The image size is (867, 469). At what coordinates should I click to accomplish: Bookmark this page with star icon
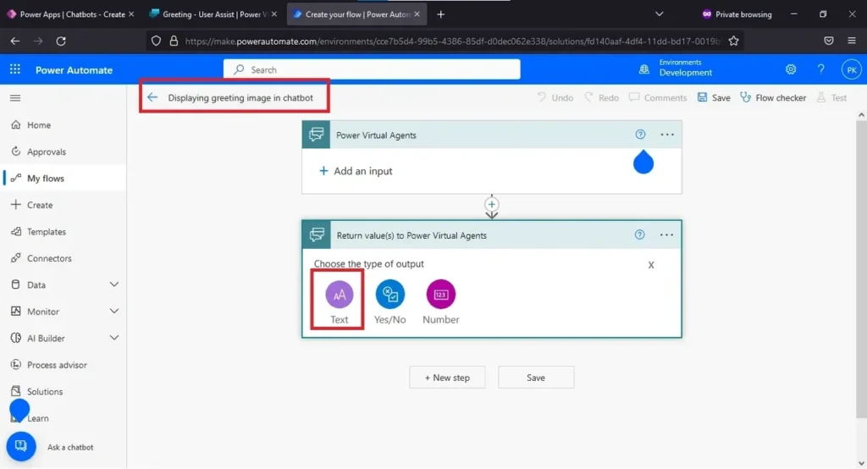733,41
